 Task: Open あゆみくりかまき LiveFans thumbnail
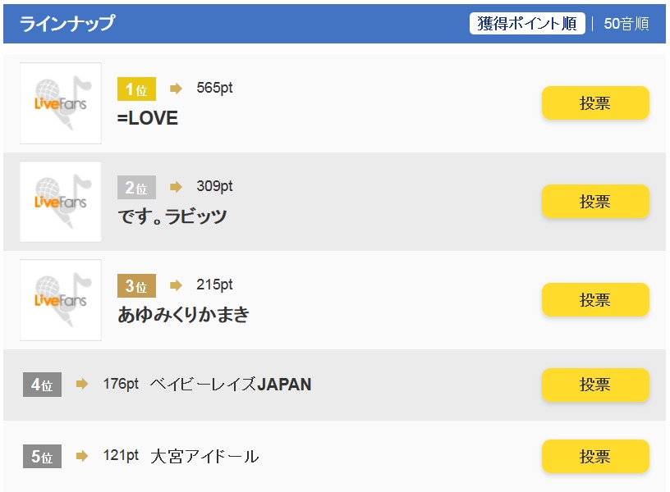tap(61, 300)
